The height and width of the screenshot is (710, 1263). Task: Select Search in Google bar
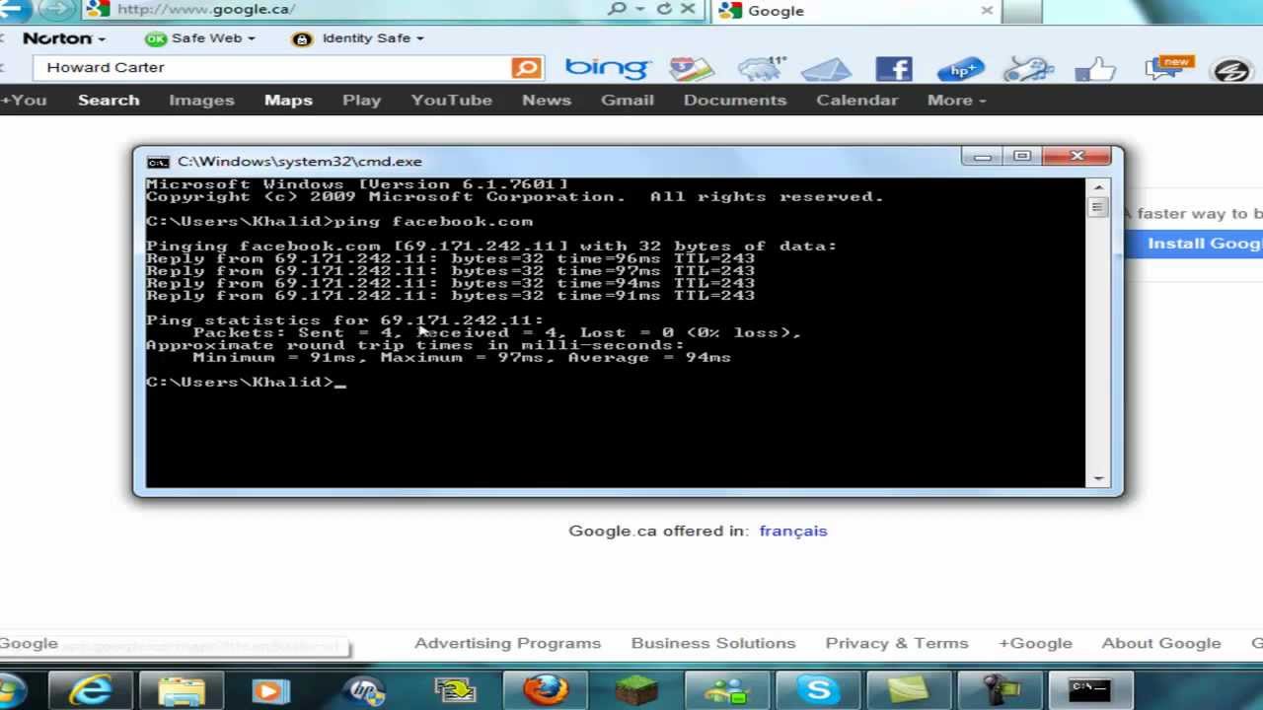(x=109, y=100)
